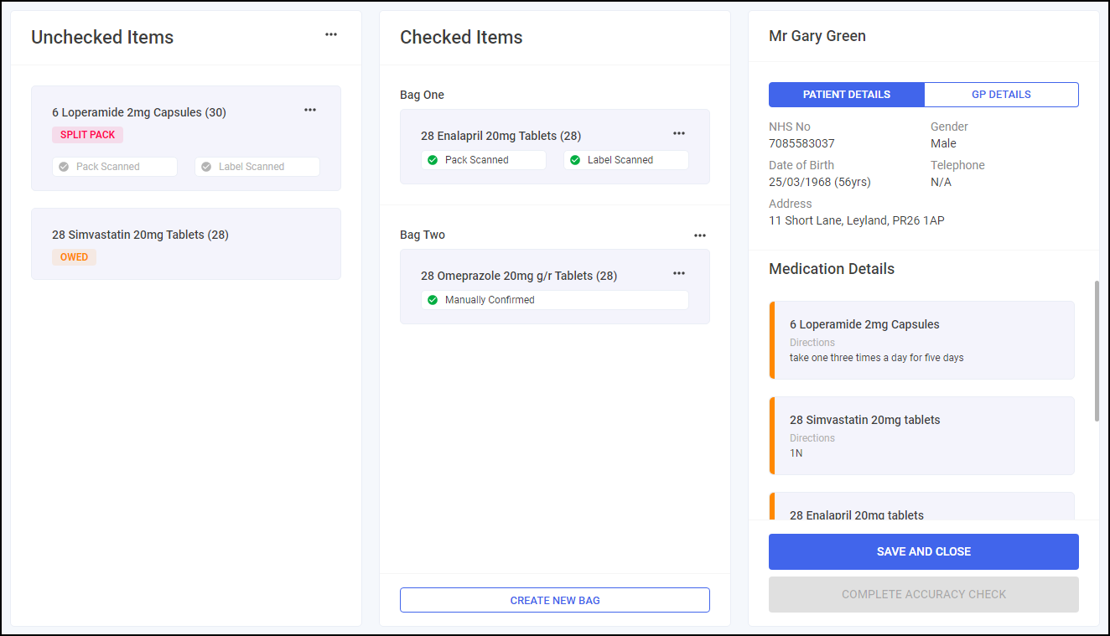
Task: Click the Create New Bag button
Action: pyautogui.click(x=554, y=600)
